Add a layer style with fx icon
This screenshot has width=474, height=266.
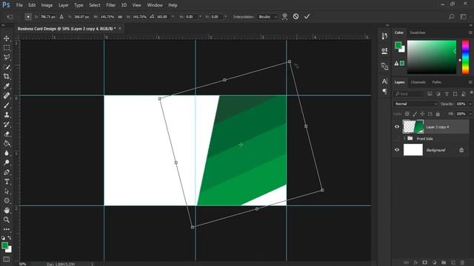coord(415,263)
